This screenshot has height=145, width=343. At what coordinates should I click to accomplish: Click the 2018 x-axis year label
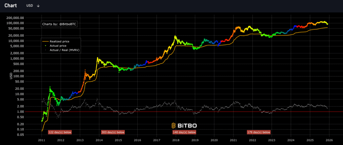point(176,140)
